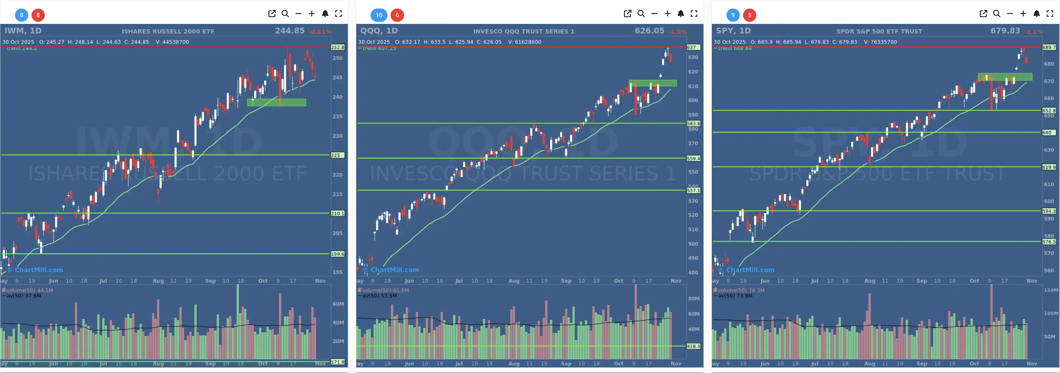Set an alert via the bell on QQQ
The width and height of the screenshot is (1060, 373).
point(680,13)
